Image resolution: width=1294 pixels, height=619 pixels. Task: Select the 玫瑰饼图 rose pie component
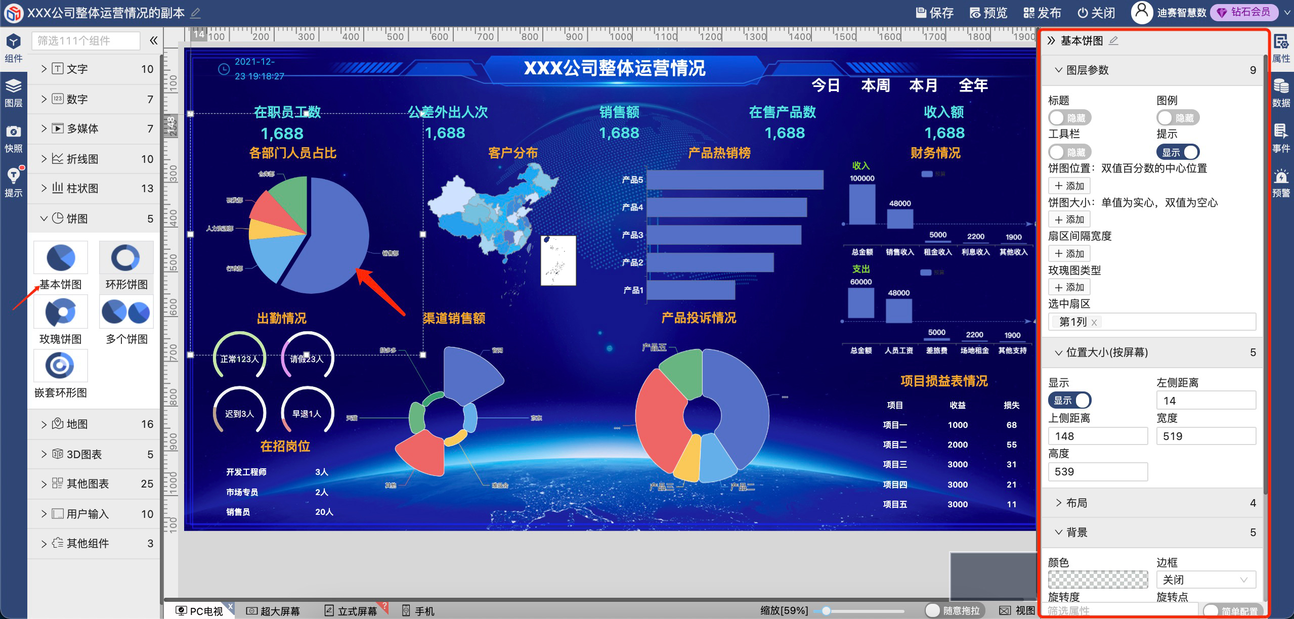tap(61, 320)
